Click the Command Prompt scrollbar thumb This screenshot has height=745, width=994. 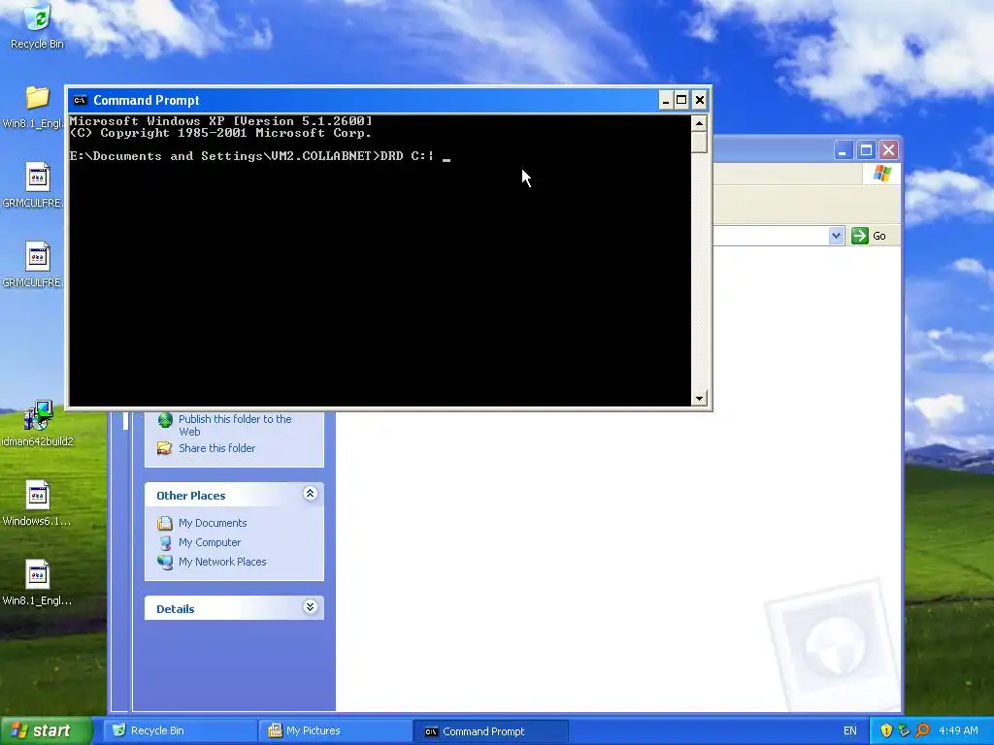tap(699, 142)
